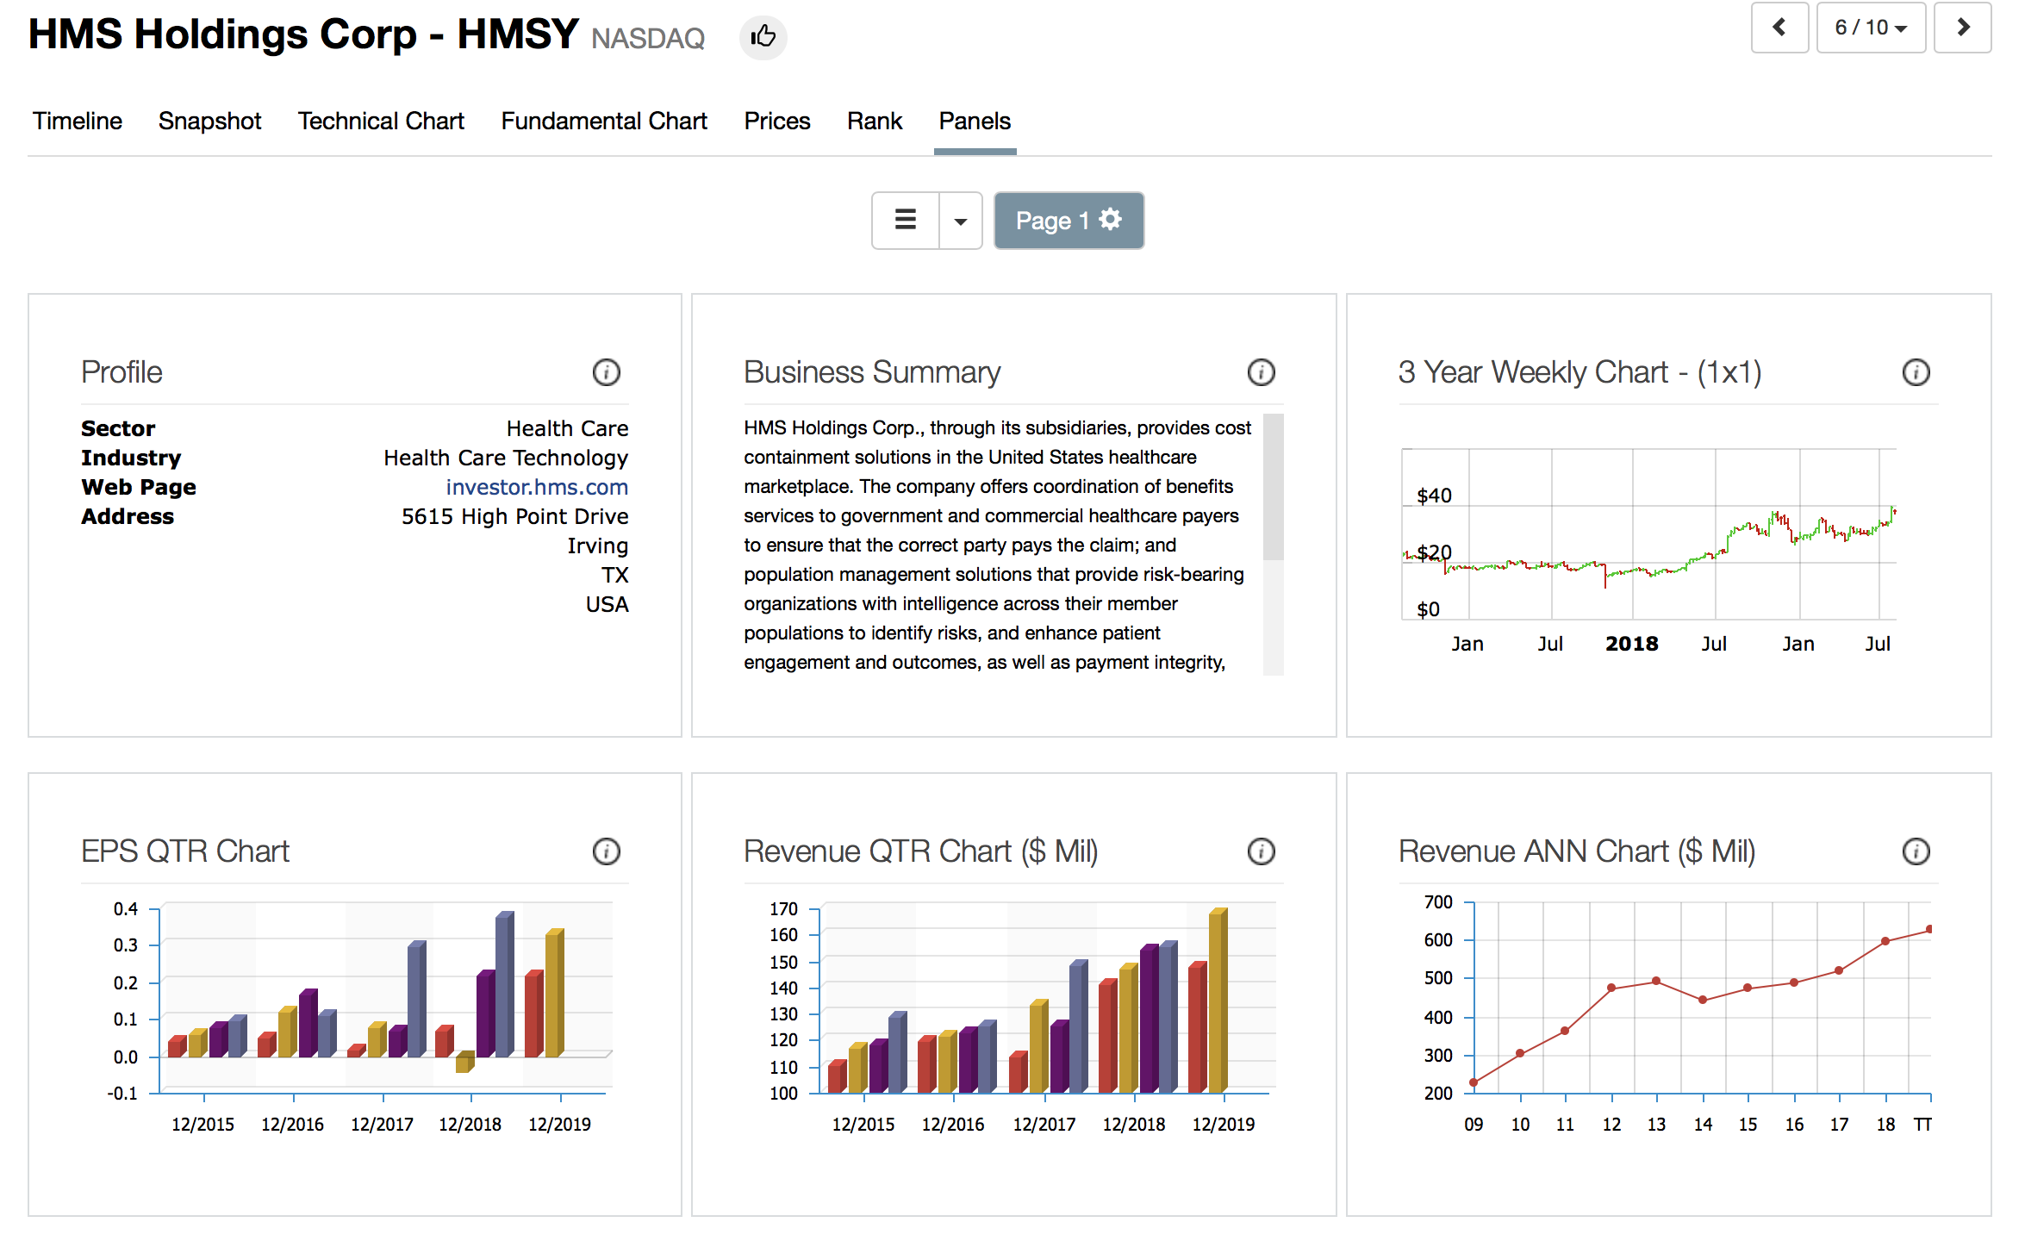Click the hamburger list menu icon

(905, 221)
